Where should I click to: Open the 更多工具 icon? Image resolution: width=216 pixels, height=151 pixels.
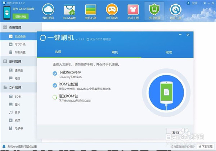(175, 10)
